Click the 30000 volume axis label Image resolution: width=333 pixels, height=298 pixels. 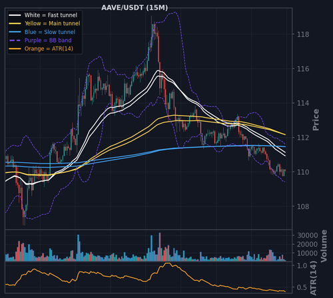click(x=308, y=235)
